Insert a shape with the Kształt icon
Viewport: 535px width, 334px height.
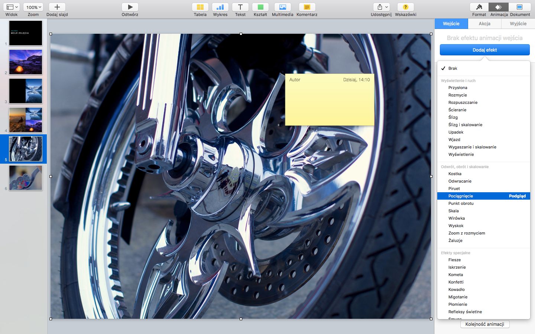(x=260, y=7)
